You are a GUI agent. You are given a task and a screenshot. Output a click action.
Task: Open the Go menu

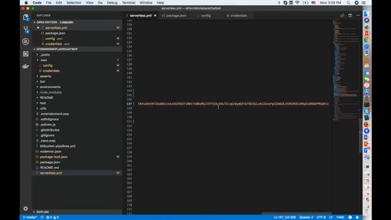click(100, 2)
